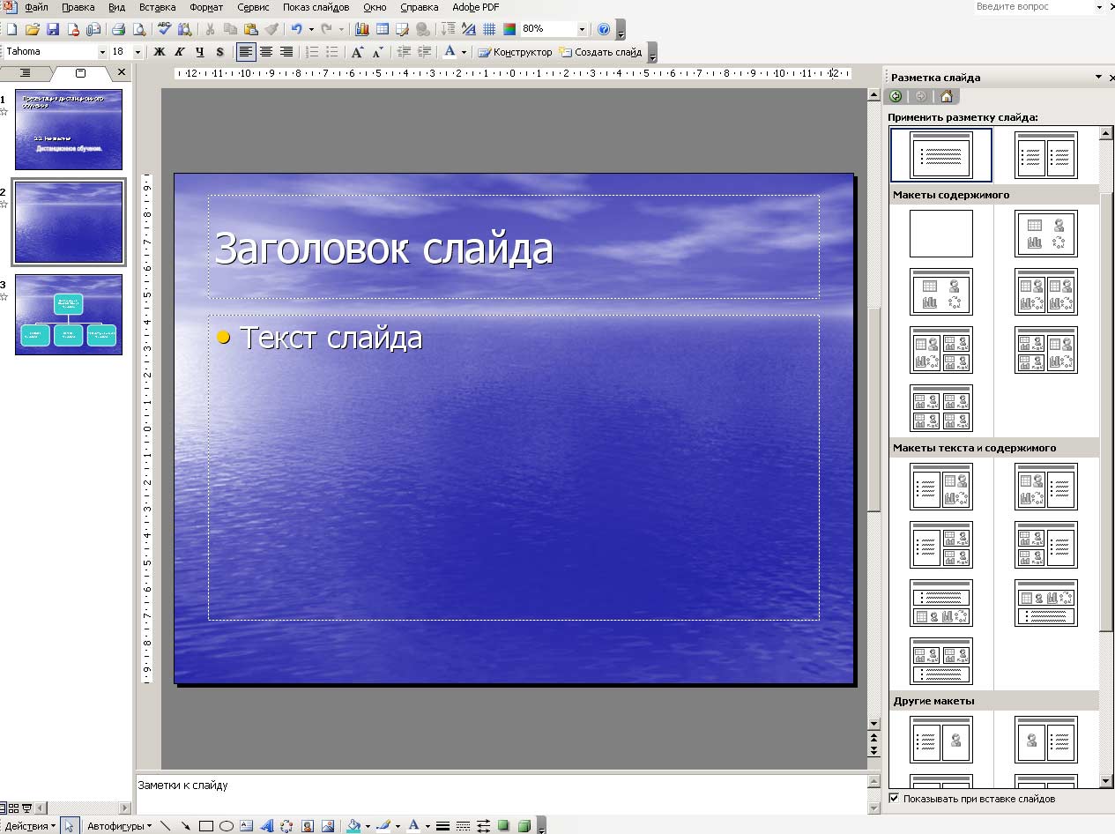This screenshot has width=1115, height=834.
Task: Set text alignment to right
Action: click(286, 52)
